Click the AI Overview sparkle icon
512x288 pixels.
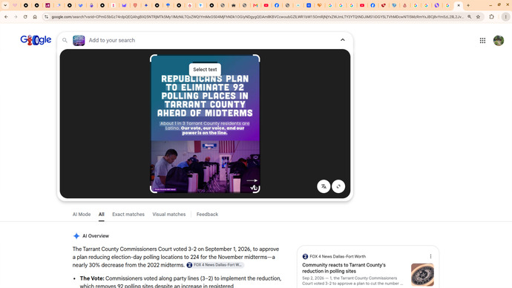click(x=76, y=236)
